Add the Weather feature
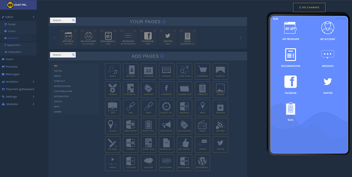Screen dimensions: 352x177 [148, 163]
